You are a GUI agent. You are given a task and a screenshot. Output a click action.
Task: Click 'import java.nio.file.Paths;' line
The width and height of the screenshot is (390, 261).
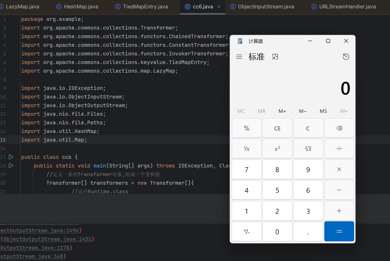point(63,123)
